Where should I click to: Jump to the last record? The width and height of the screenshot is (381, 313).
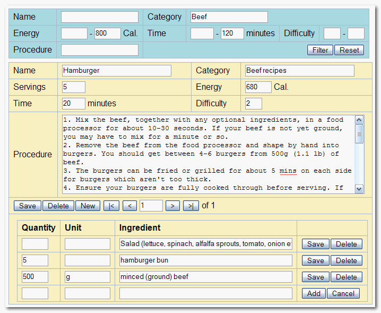point(190,206)
